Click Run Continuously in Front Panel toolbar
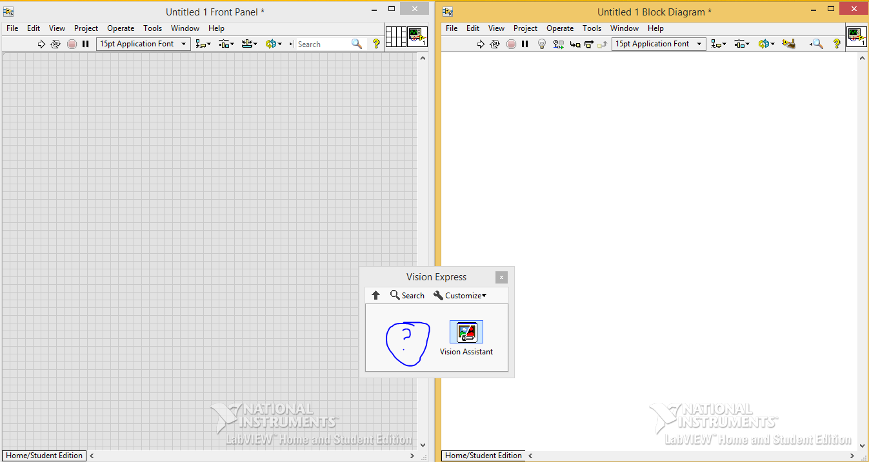The width and height of the screenshot is (869, 462). click(x=55, y=44)
